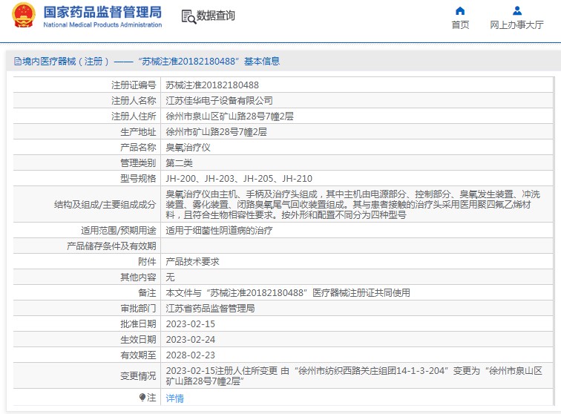The height and width of the screenshot is (414, 561).
Task: Click the 审批部门 row label
Action: pos(138,308)
